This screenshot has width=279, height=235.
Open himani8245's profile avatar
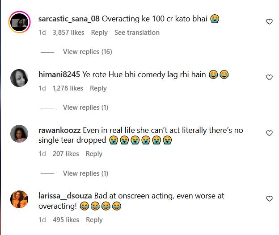click(x=20, y=78)
